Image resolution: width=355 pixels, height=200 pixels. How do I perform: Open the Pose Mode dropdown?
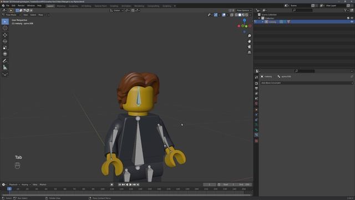(x=11, y=15)
